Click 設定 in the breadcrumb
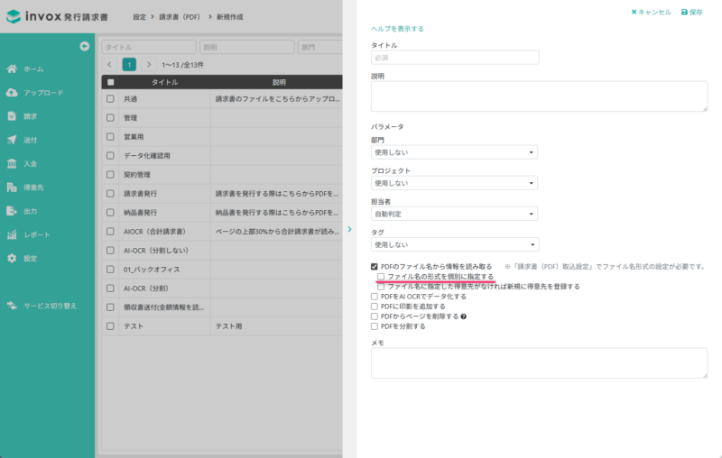Image resolution: width=722 pixels, height=458 pixels. tap(140, 17)
